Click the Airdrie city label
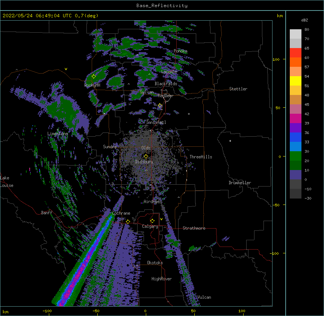 coord(152,202)
